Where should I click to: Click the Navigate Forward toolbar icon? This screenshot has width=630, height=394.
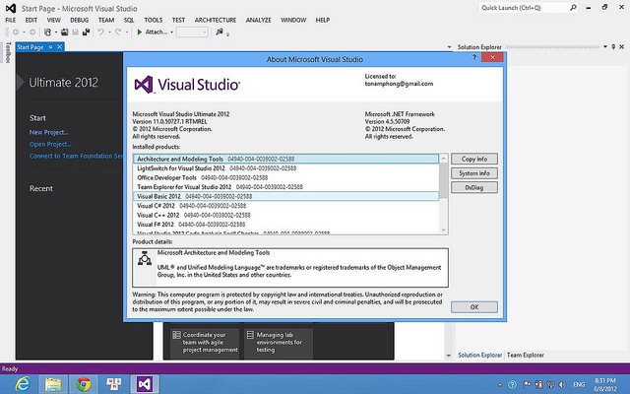[32, 33]
